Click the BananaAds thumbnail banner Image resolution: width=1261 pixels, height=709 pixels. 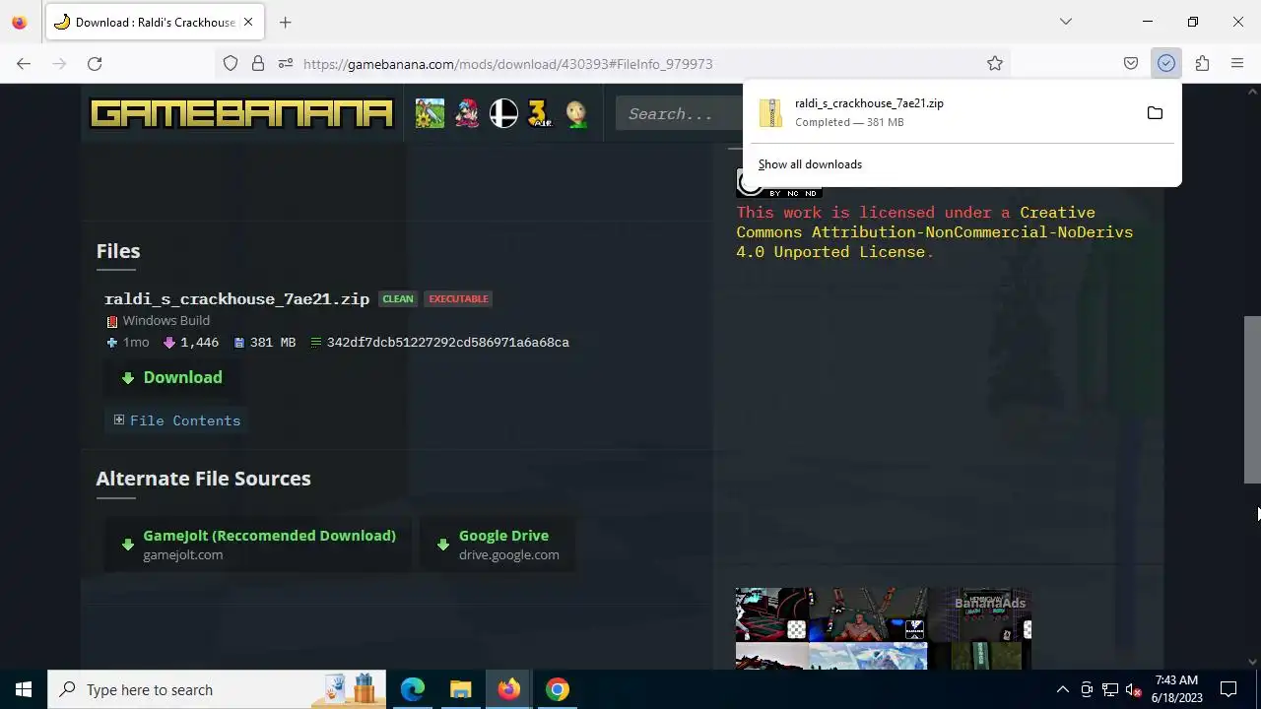point(883,628)
